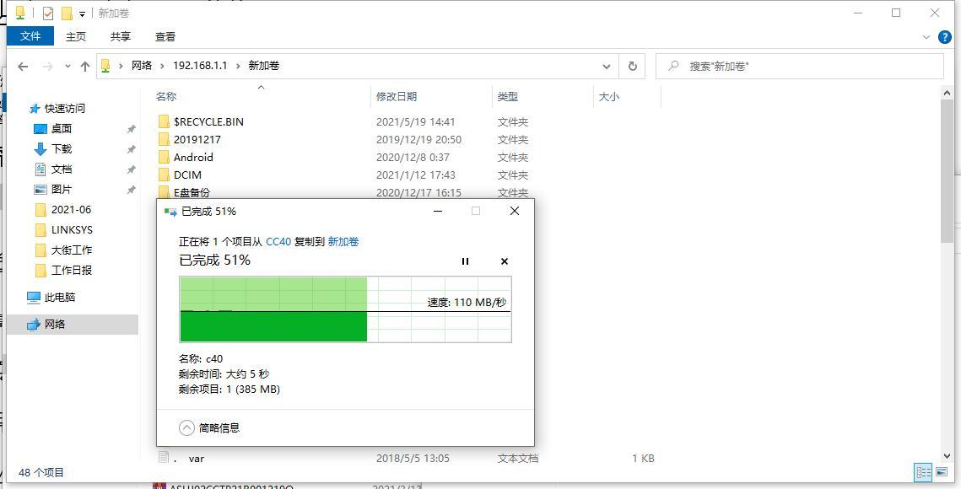Click the text document icon in file list

164,457
